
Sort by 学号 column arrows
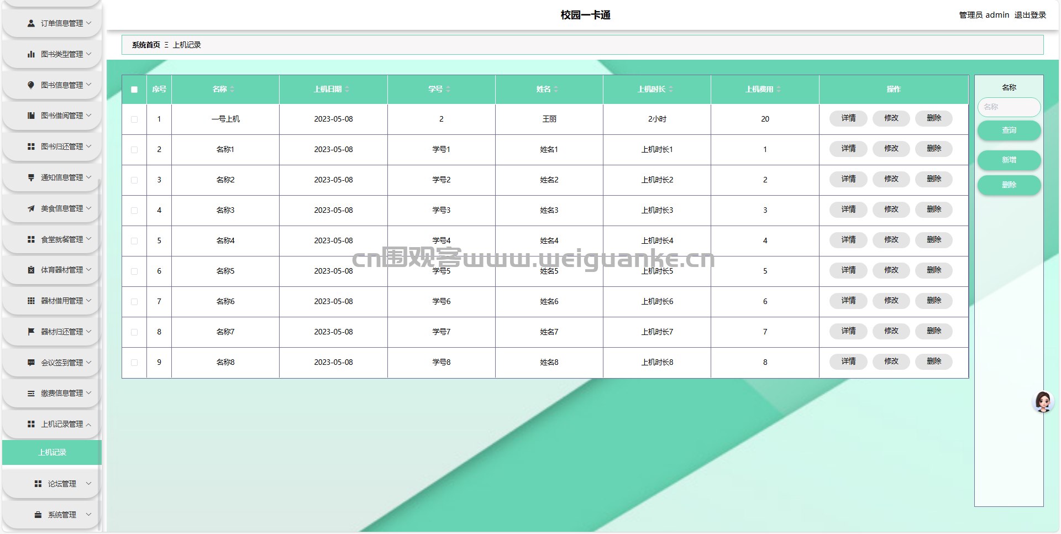pyautogui.click(x=448, y=89)
